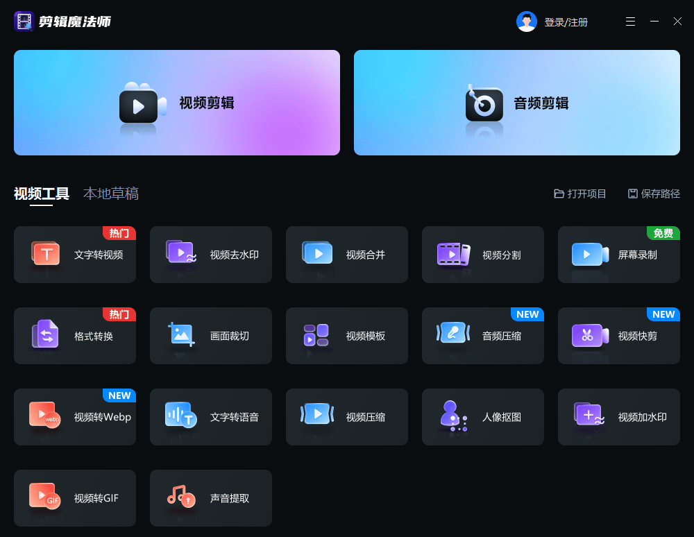The height and width of the screenshot is (537, 694).
Task: Open the 文字转语音 text-to-speech tool
Action: [211, 417]
